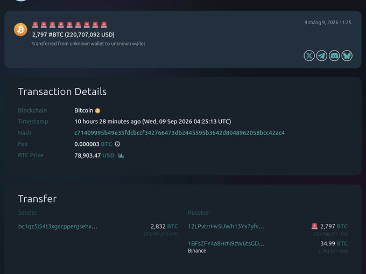Click the BTC price value 78,903.47 USD
Image resolution: width=366 pixels, height=274 pixels.
pyautogui.click(x=94, y=156)
